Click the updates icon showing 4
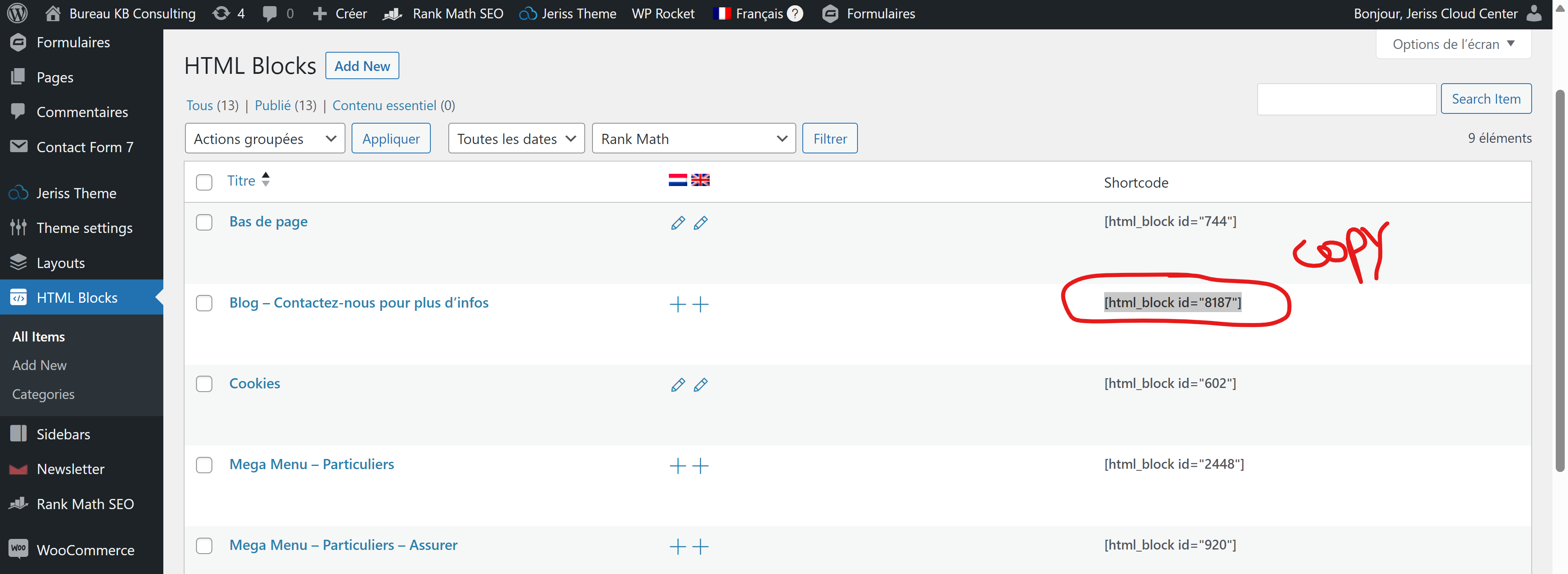Viewport: 1568px width, 574px height. click(221, 13)
